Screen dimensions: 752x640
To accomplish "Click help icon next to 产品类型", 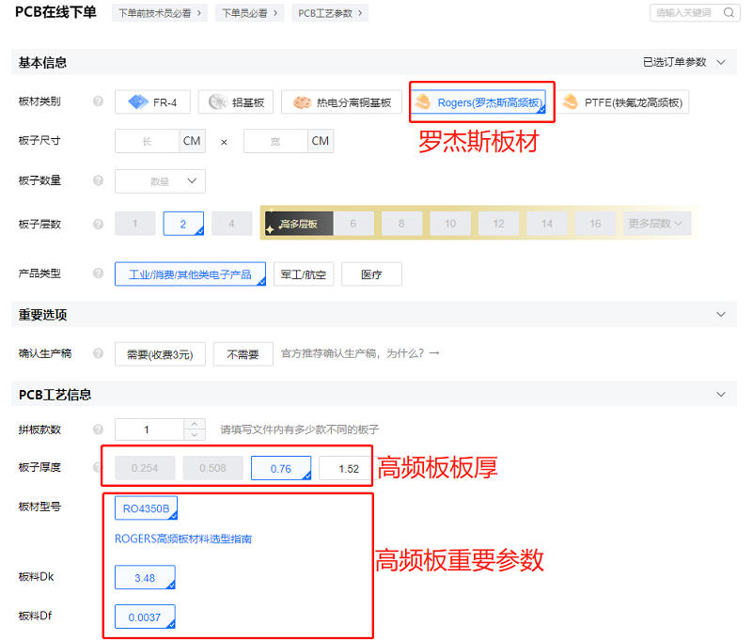I will [x=98, y=273].
